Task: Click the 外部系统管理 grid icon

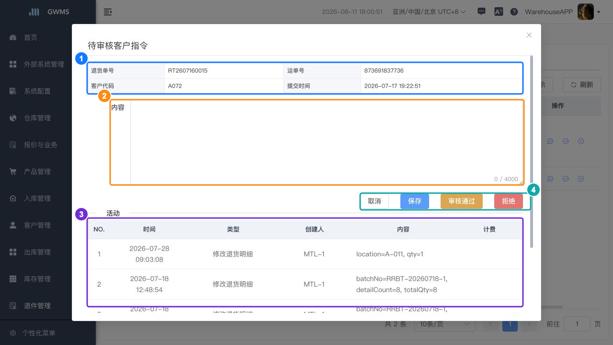Action: [13, 64]
